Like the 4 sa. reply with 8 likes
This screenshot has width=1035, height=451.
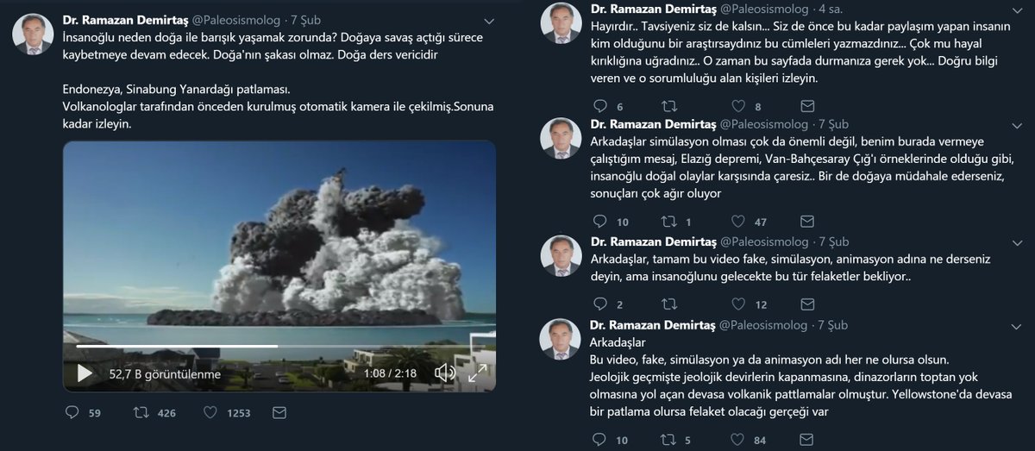pos(737,106)
